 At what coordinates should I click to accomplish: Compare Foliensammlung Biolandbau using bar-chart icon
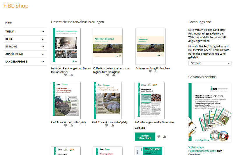click(x=156, y=71)
